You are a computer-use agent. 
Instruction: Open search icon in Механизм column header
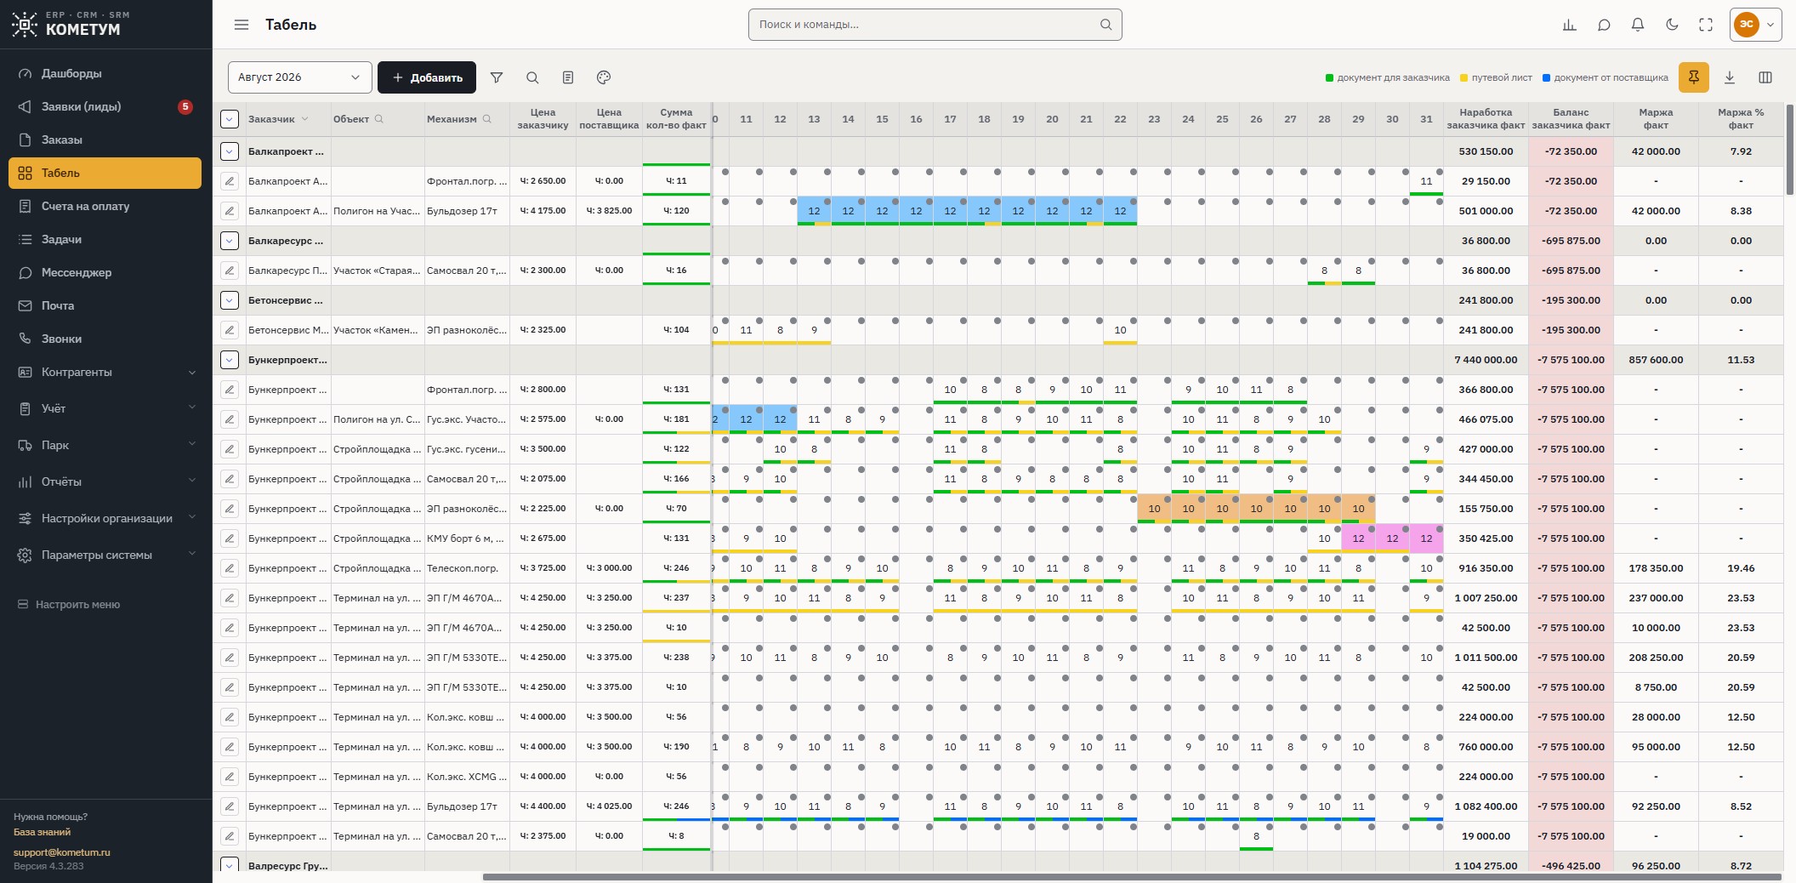[x=487, y=119]
